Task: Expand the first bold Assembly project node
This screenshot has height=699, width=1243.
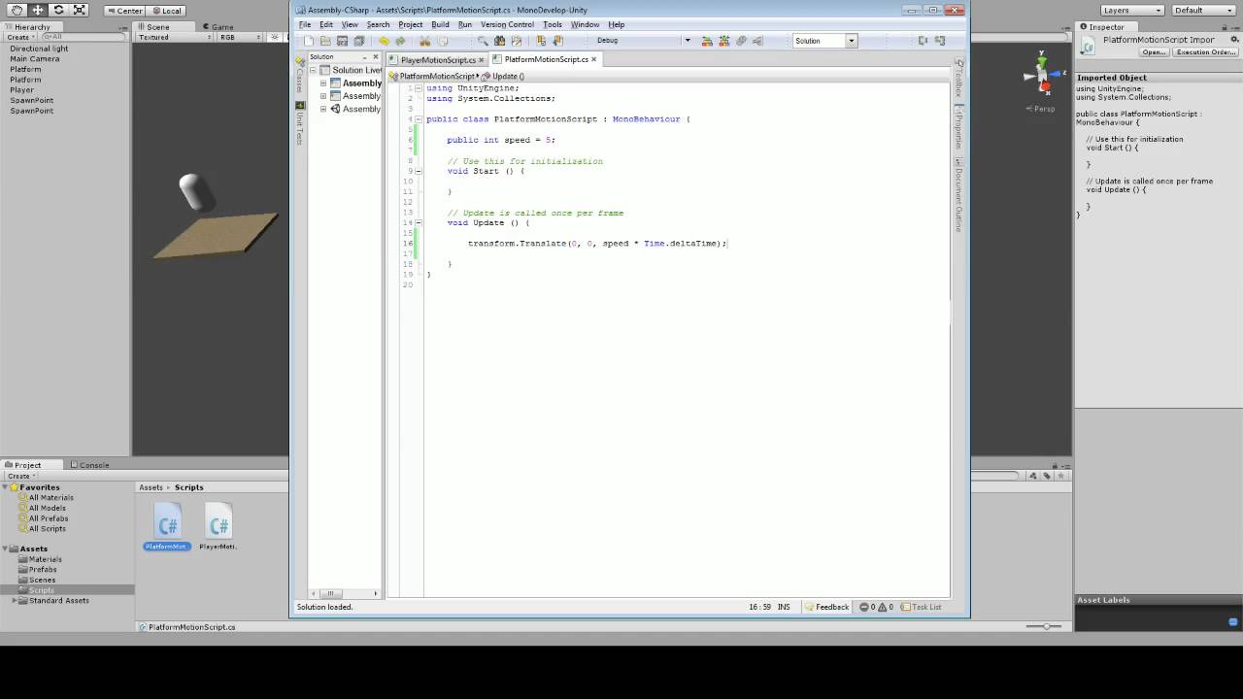Action: (323, 83)
